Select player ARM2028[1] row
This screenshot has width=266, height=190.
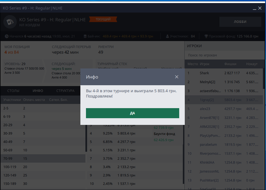pyautogui.click(x=224, y=127)
